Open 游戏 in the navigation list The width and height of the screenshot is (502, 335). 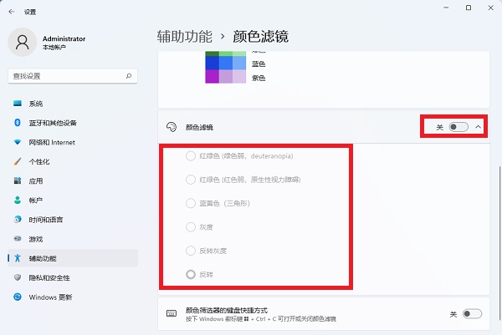click(36, 238)
